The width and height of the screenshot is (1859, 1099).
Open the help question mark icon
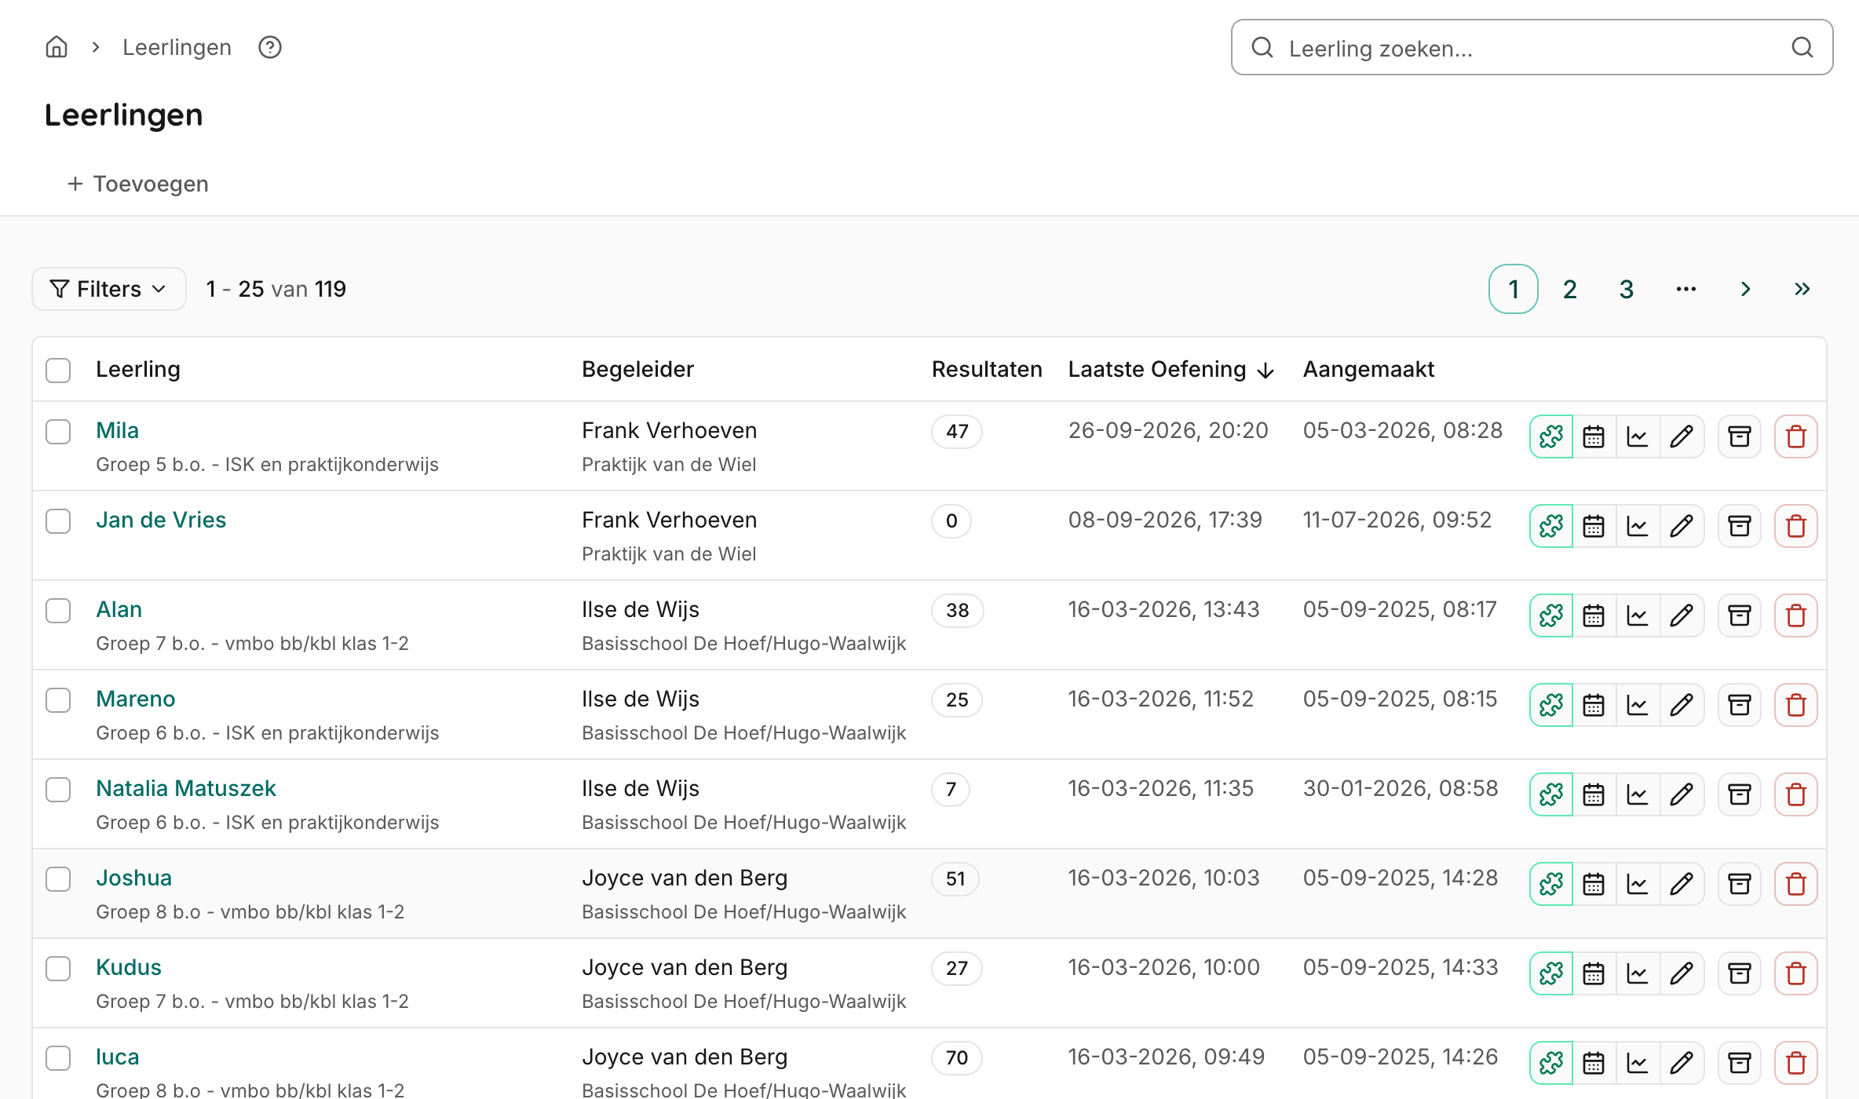270,47
